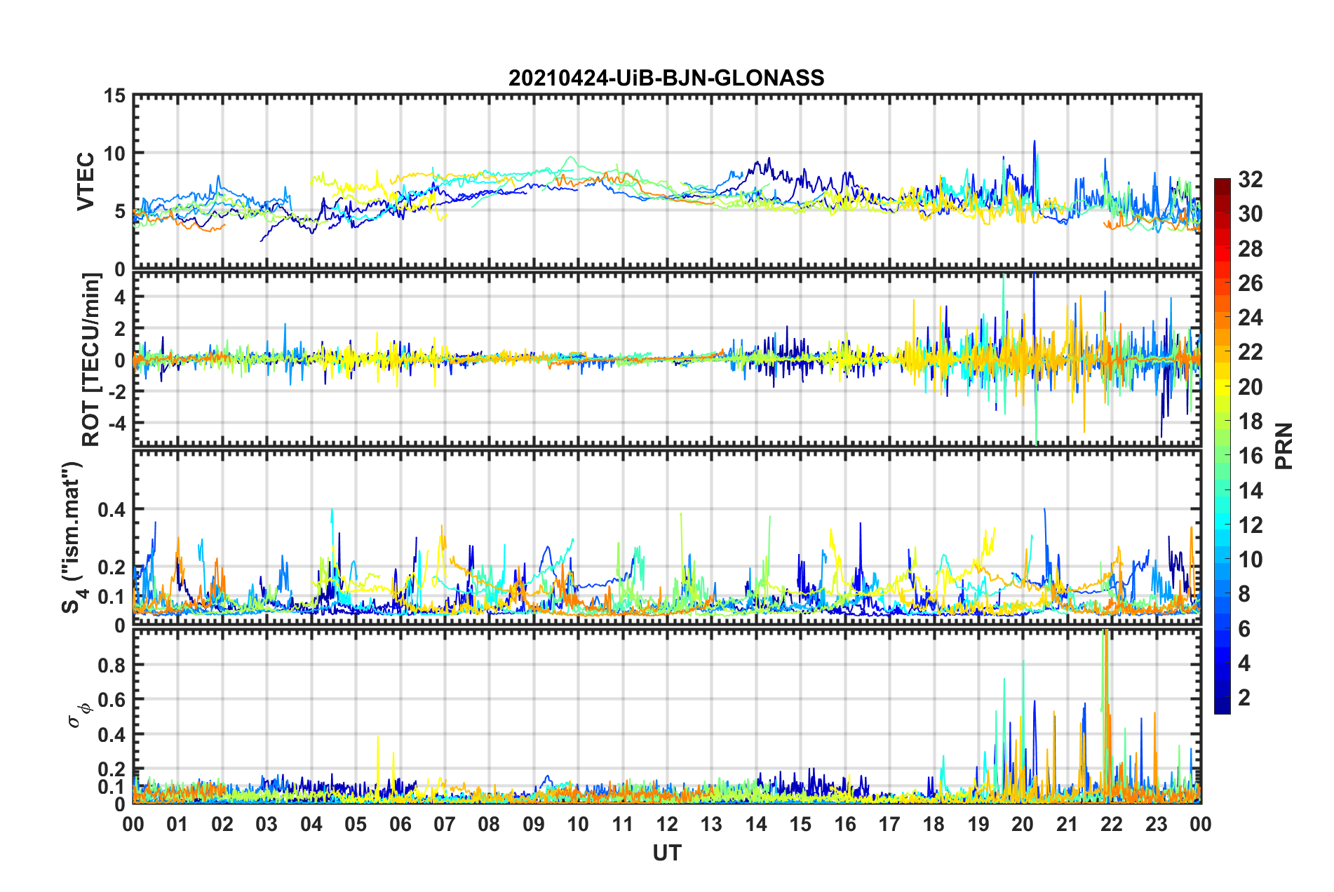Click the 19 hour tick on the UT axis
This screenshot has width=1334, height=892.
click(978, 824)
